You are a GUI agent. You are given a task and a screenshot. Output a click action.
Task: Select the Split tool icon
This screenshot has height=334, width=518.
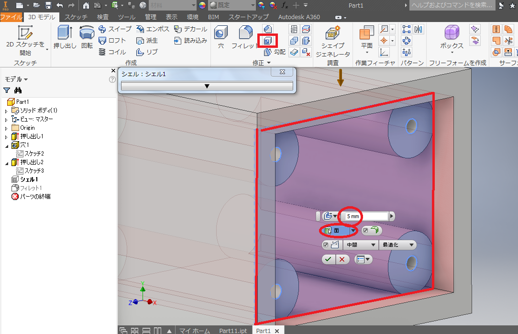306,29
